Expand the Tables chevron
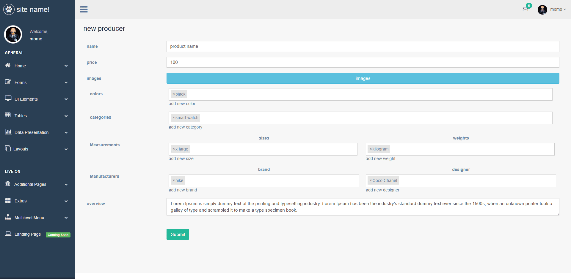 tap(66, 116)
